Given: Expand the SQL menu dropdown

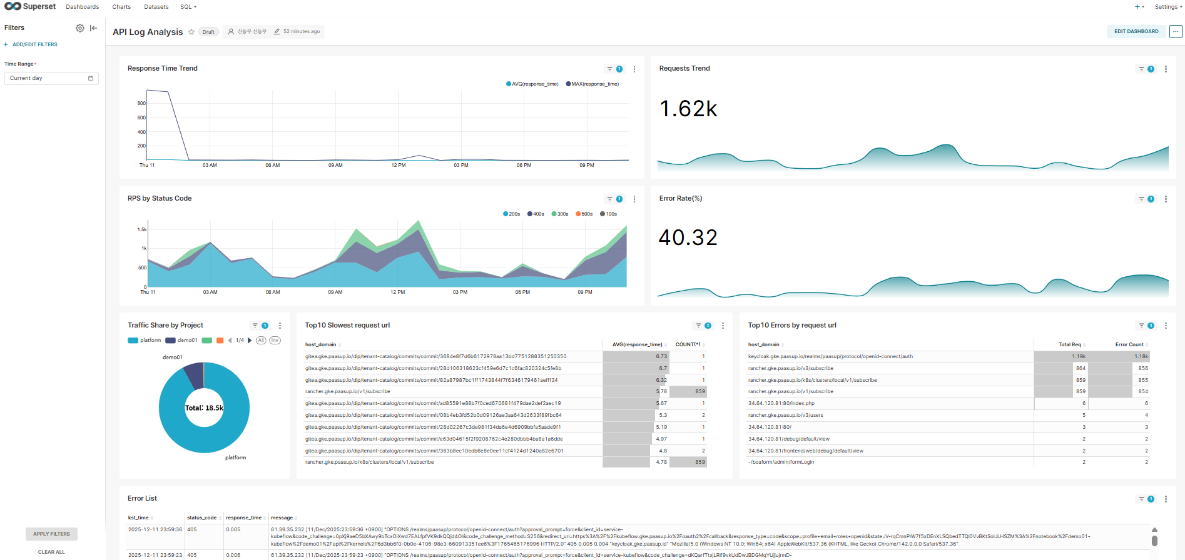Looking at the screenshot, I should (x=188, y=7).
